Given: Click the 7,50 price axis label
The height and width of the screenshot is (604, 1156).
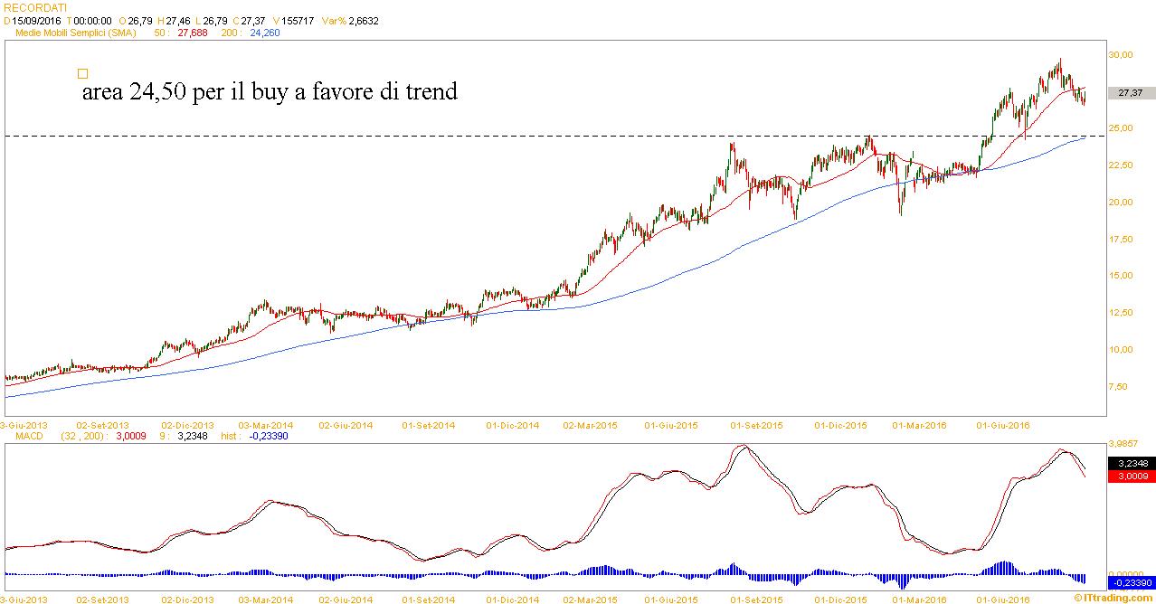Looking at the screenshot, I should (1119, 386).
